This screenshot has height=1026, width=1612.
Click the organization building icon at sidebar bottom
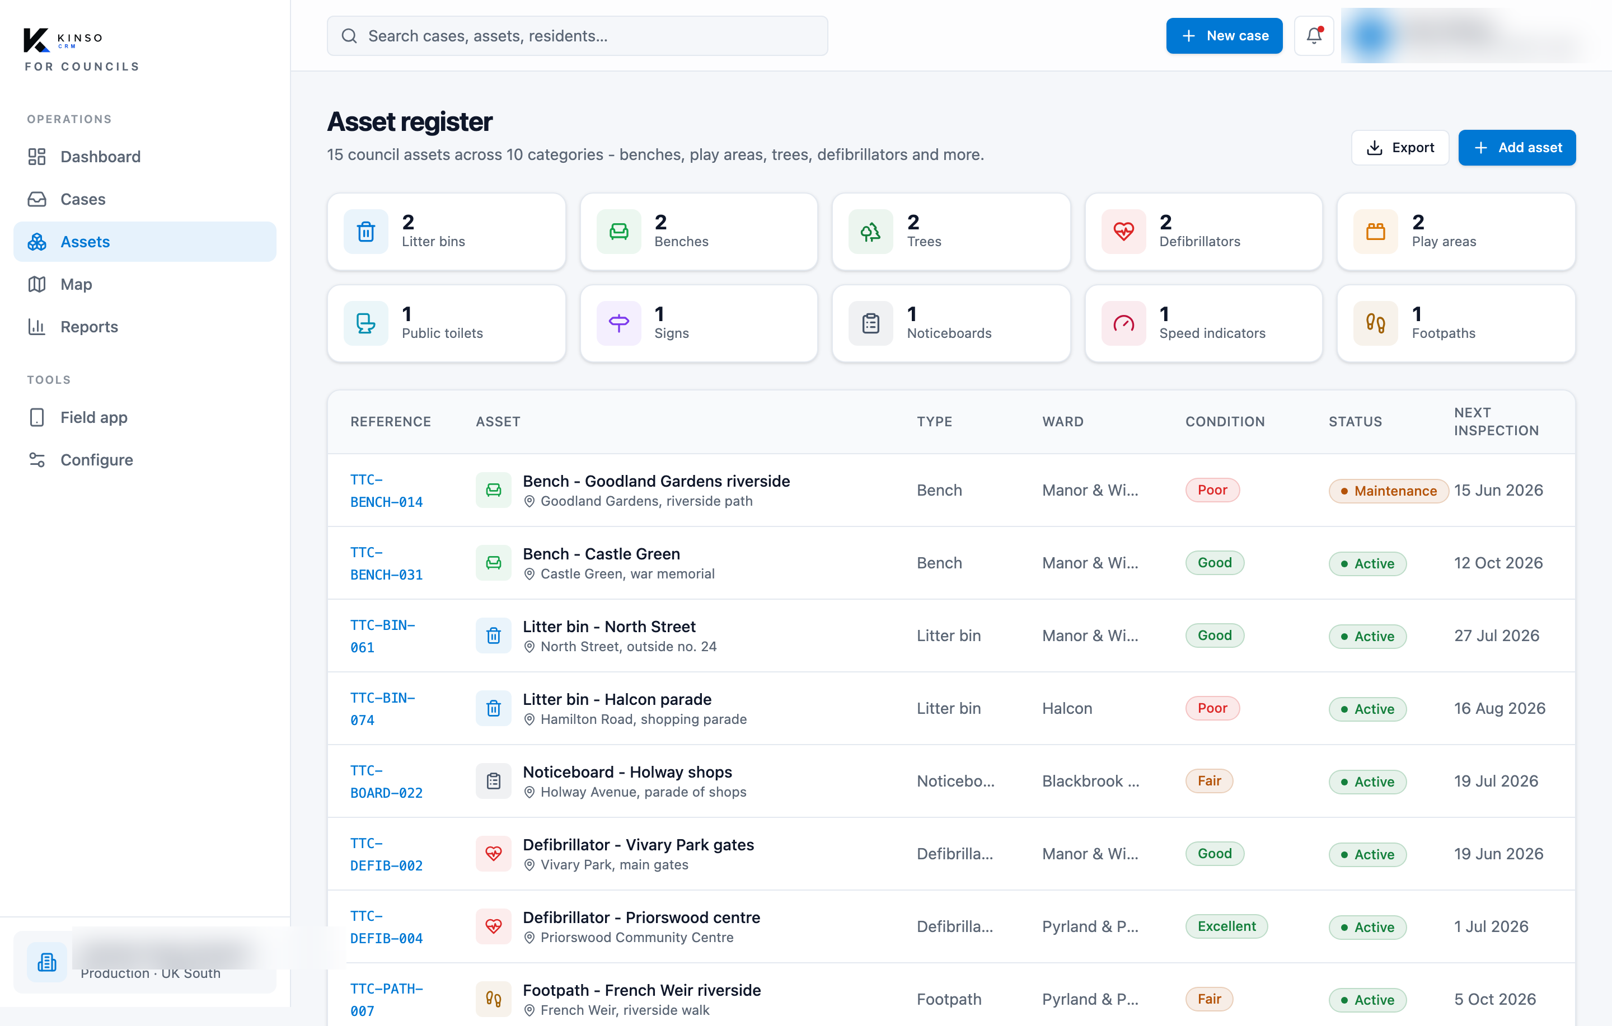click(47, 962)
